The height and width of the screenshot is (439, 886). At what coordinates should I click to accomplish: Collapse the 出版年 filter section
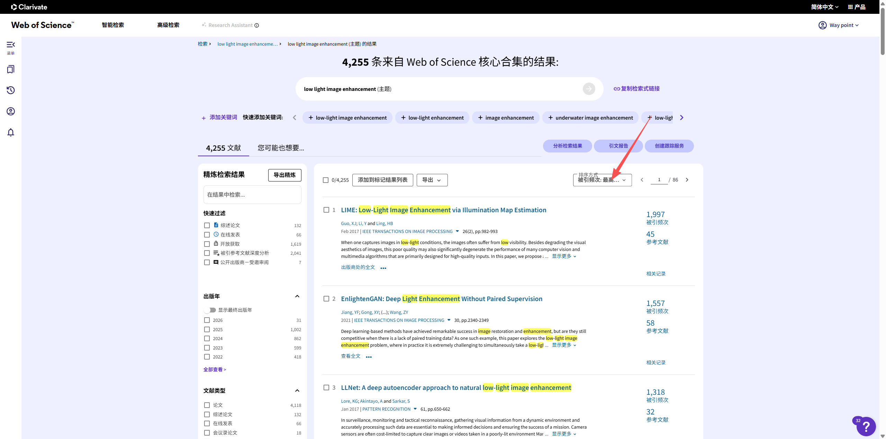point(297,296)
